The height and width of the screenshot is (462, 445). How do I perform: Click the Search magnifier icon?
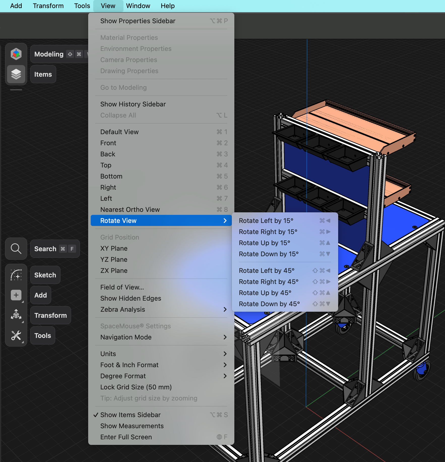tap(16, 249)
